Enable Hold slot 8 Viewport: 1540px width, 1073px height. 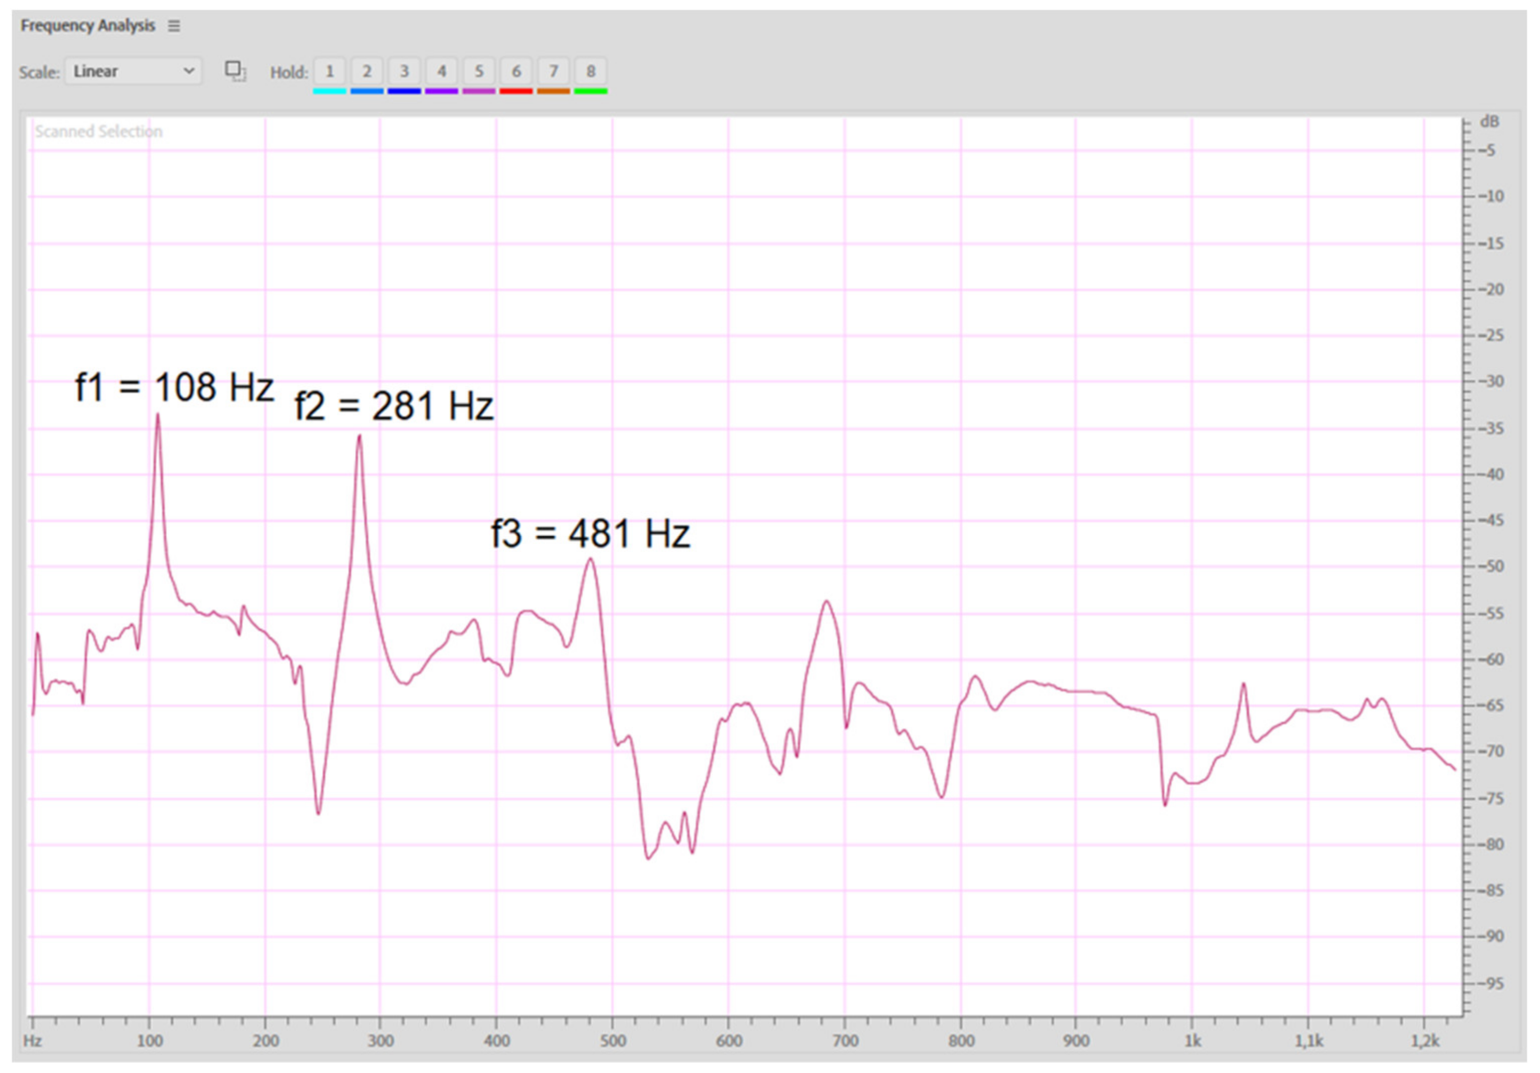click(x=590, y=71)
